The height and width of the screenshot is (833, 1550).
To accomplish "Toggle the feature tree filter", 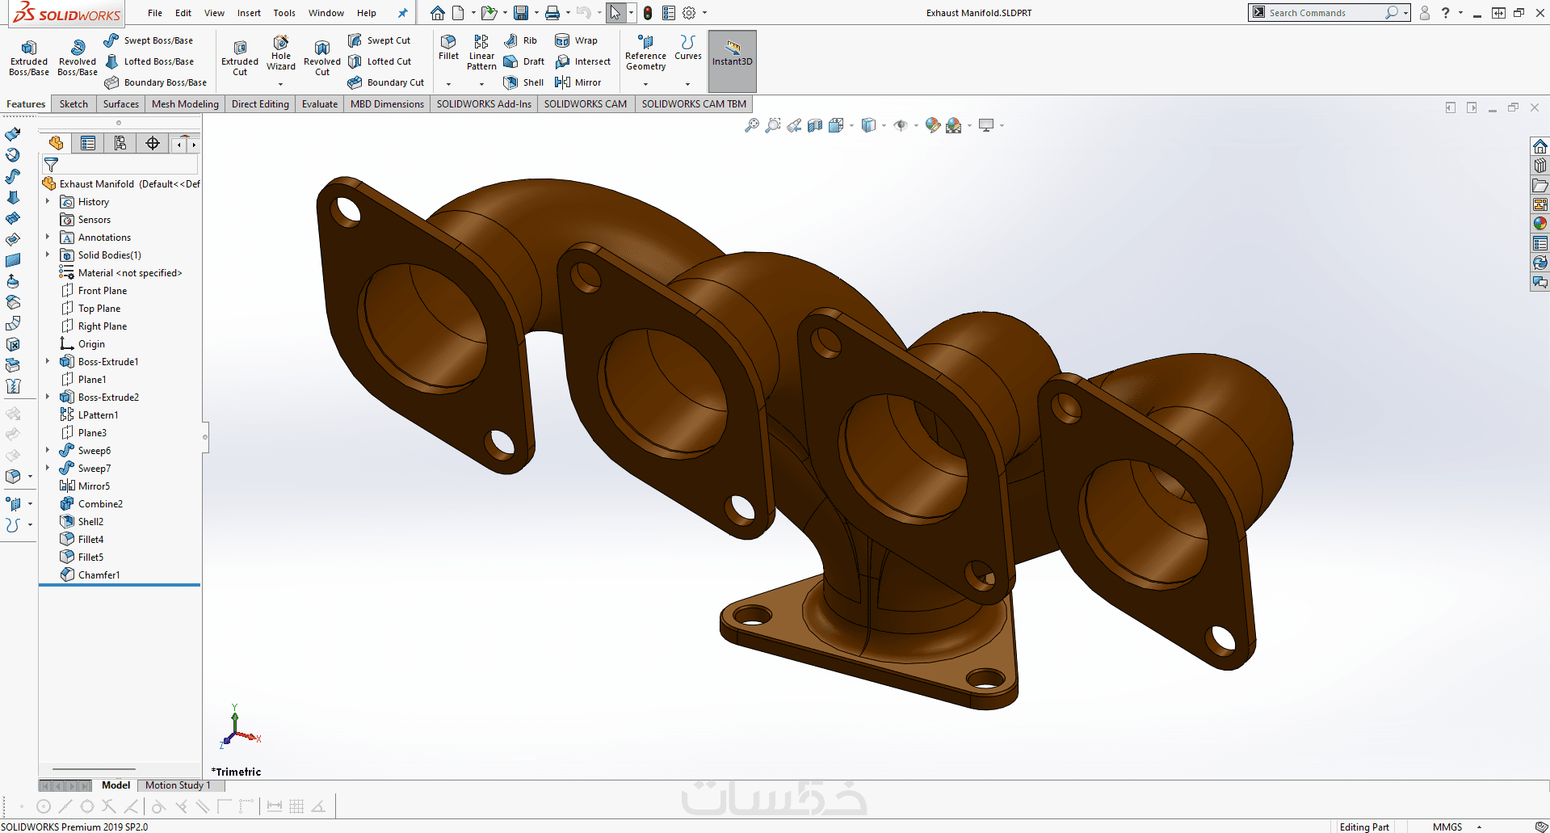I will tap(51, 165).
